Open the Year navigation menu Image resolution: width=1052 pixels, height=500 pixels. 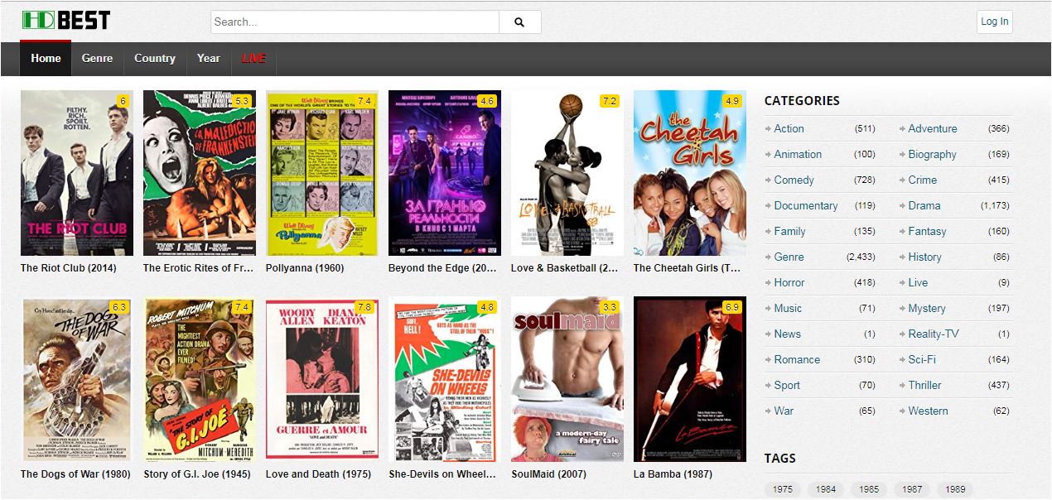(x=208, y=59)
